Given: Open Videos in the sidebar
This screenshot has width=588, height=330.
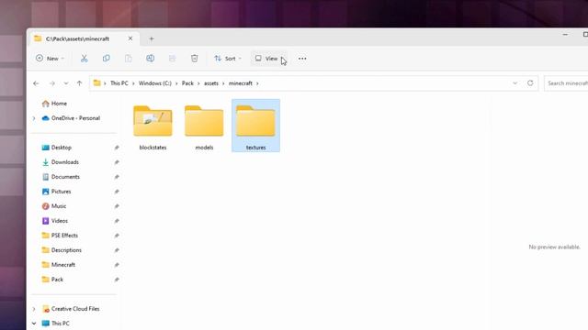Looking at the screenshot, I should pos(55,221).
